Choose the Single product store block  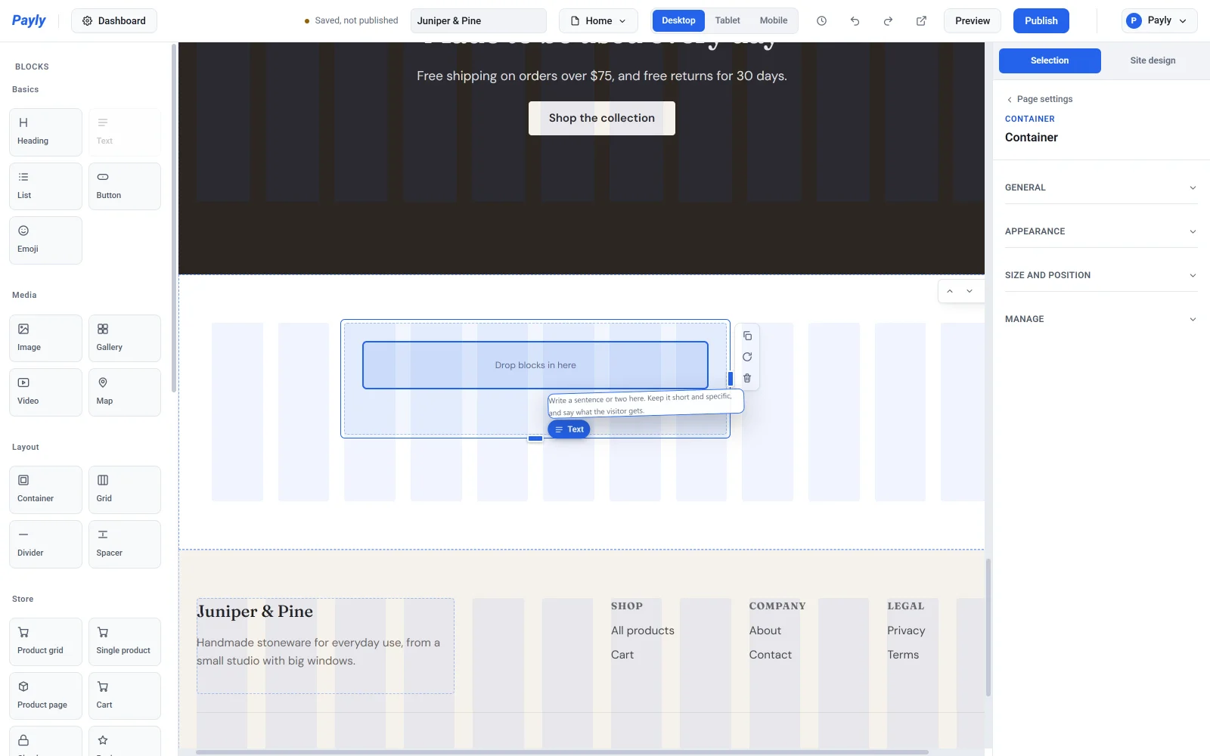coord(125,642)
